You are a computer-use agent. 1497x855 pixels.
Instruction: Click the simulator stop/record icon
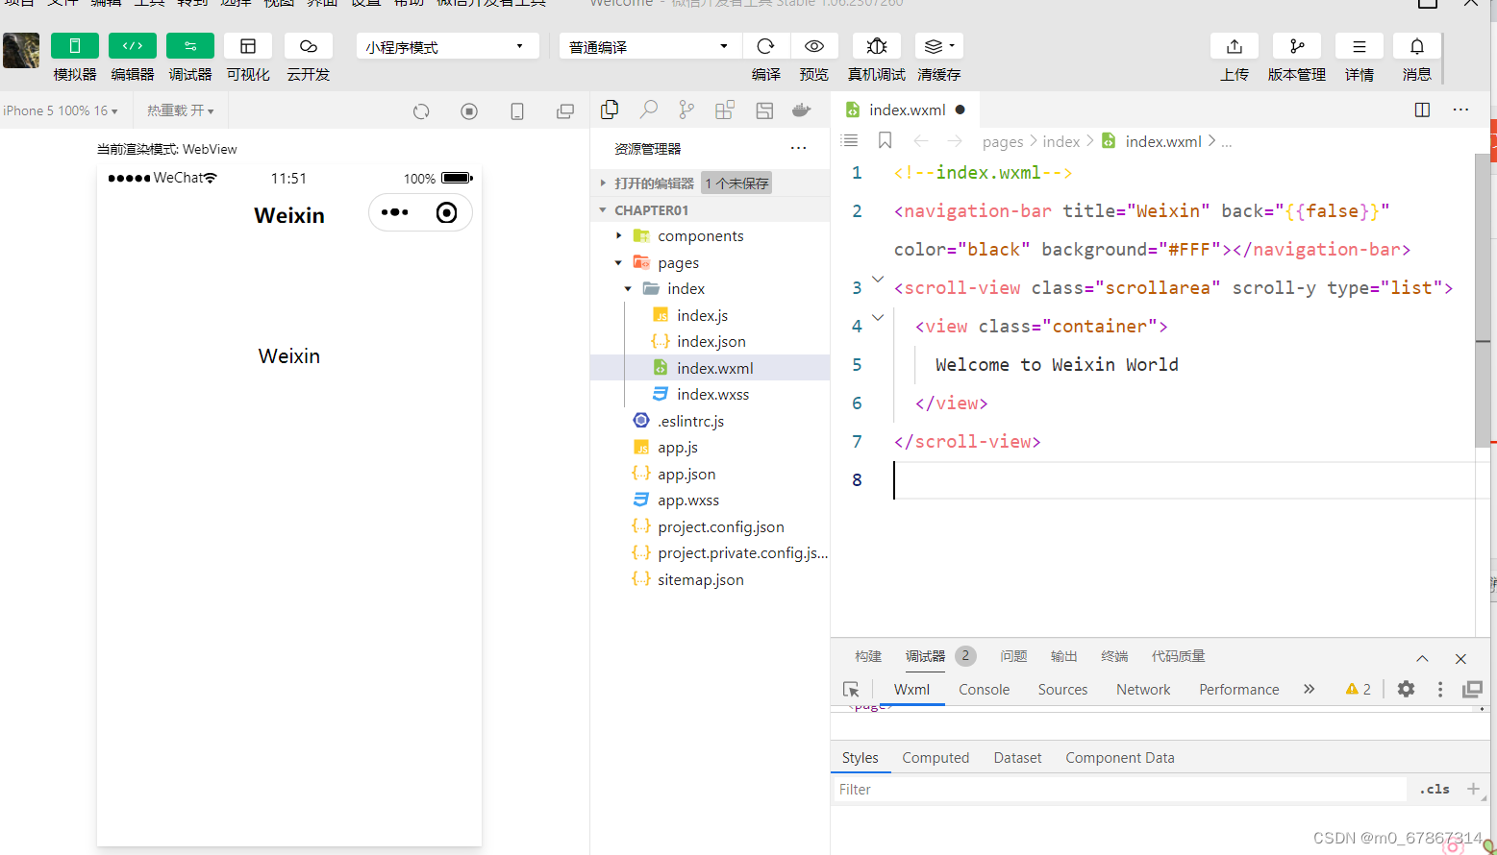click(x=469, y=111)
